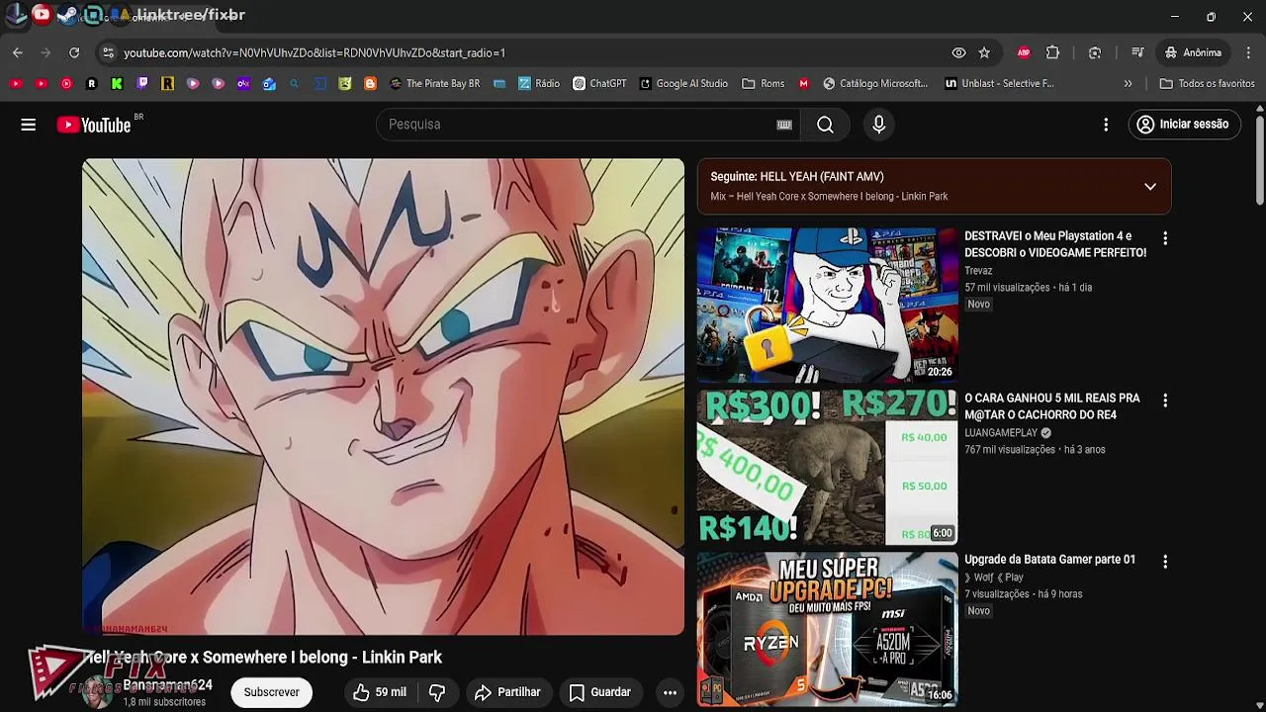Subscribe with Subscrever button
1266x712 pixels.
tap(271, 692)
